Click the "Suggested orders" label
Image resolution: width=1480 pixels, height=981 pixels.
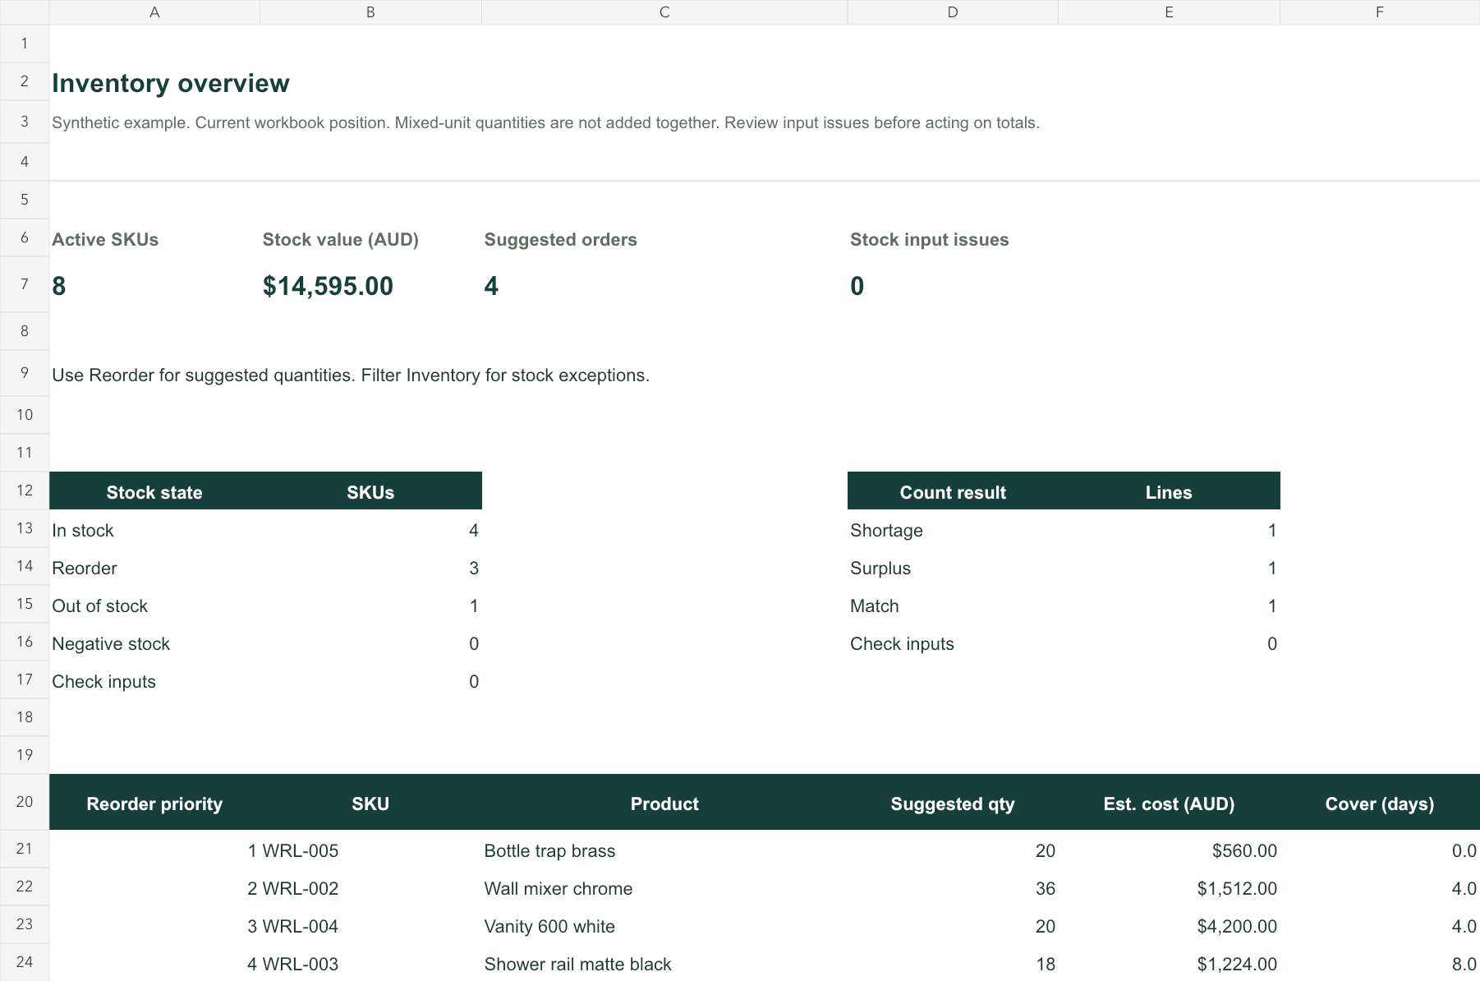tap(561, 239)
